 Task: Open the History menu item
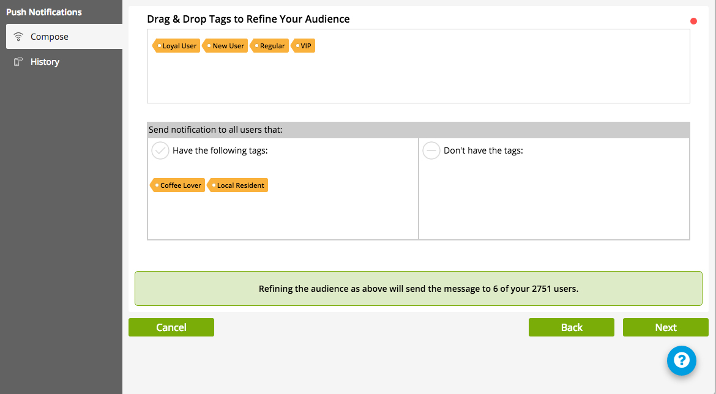point(45,62)
